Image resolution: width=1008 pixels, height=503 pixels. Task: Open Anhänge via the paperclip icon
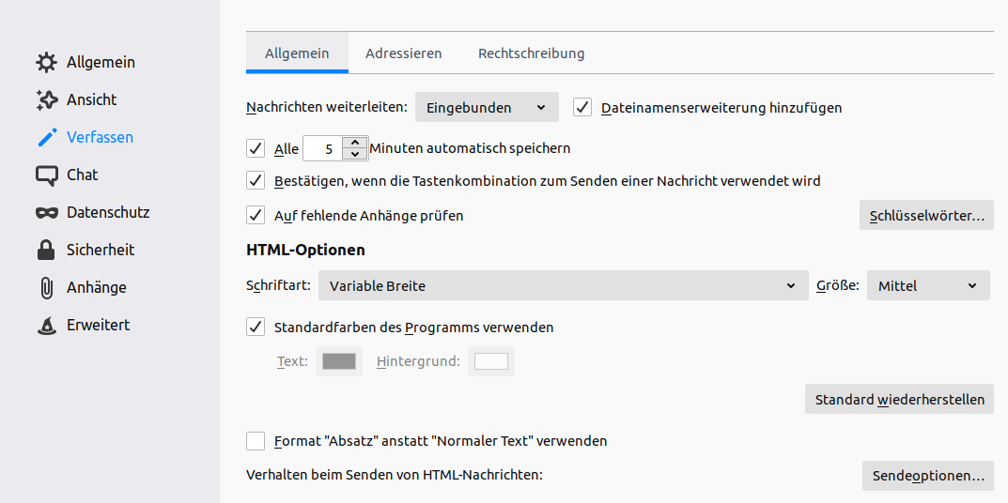coord(46,288)
